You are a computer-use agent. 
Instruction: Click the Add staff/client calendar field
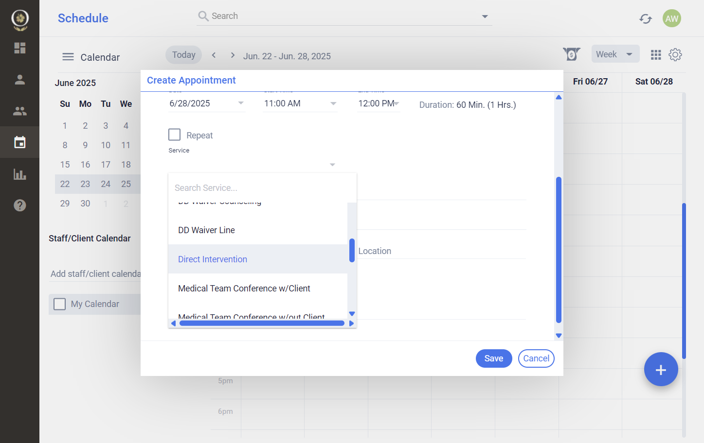(x=95, y=274)
